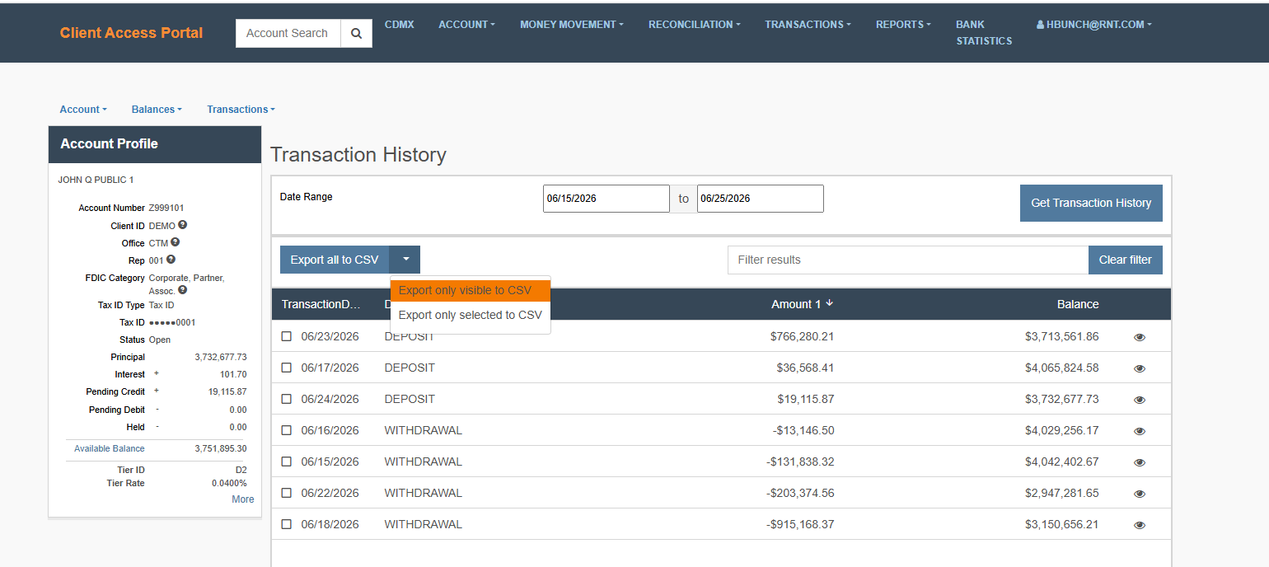
Task: Click Pending Credit value 19,115.87
Action: 227,392
